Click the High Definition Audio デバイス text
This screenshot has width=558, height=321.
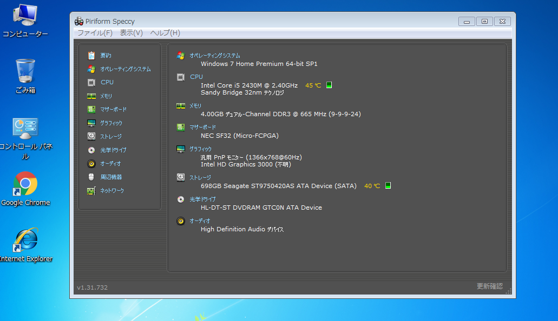click(242, 229)
